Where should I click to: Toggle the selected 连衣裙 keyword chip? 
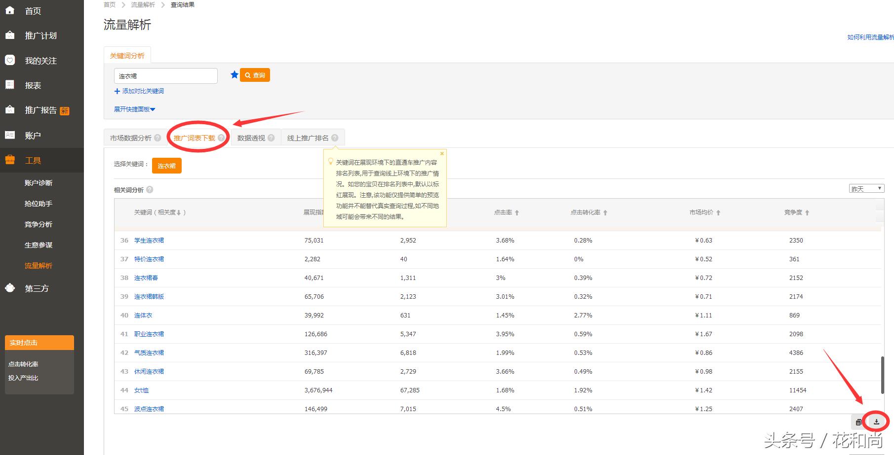tap(166, 166)
